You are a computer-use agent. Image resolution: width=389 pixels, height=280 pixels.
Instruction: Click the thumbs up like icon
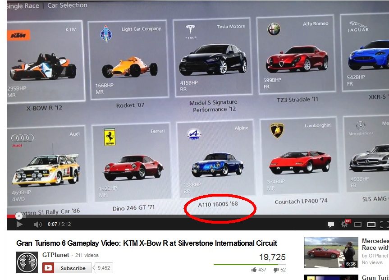coord(254,270)
